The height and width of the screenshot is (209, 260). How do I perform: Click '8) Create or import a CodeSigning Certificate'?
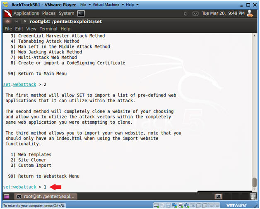click(x=68, y=63)
